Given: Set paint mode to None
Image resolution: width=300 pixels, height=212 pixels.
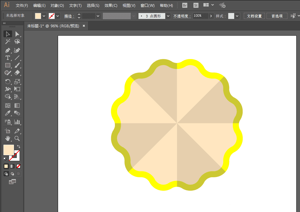Looking at the screenshot, I should coord(19,166).
